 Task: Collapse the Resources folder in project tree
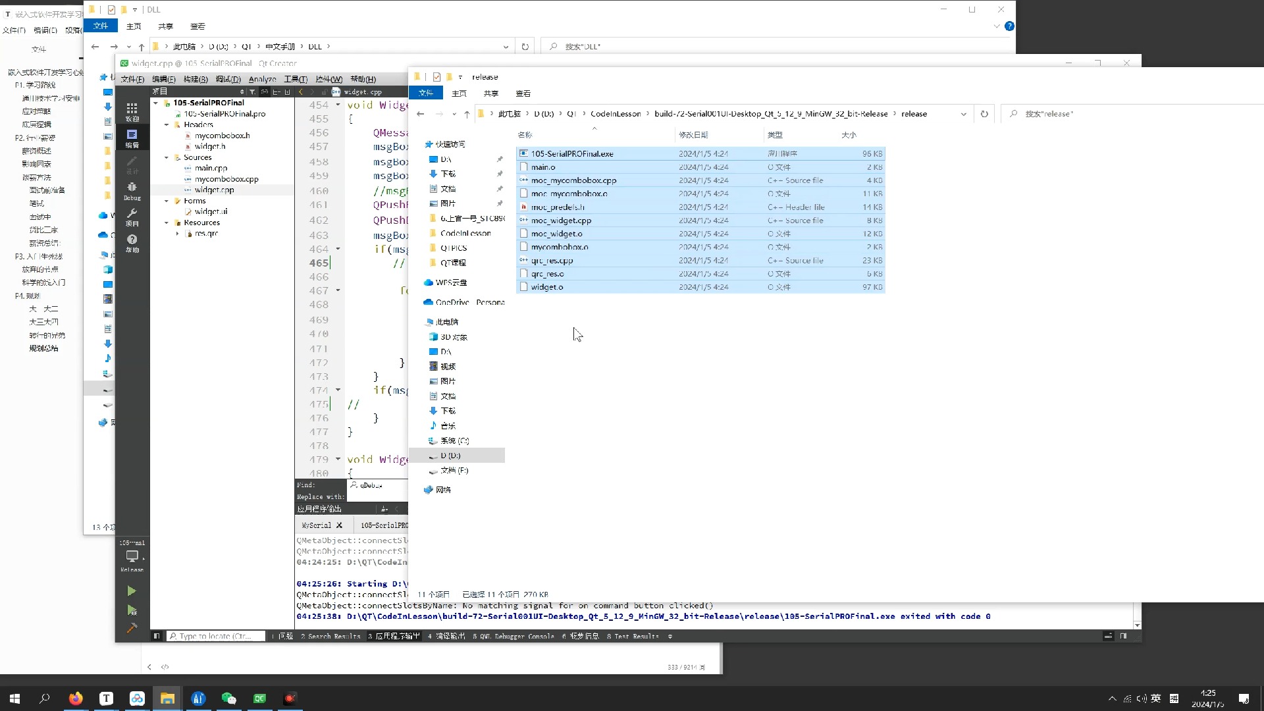(167, 223)
